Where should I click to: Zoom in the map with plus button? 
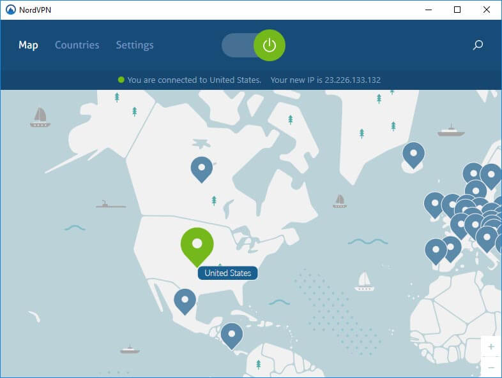point(491,346)
